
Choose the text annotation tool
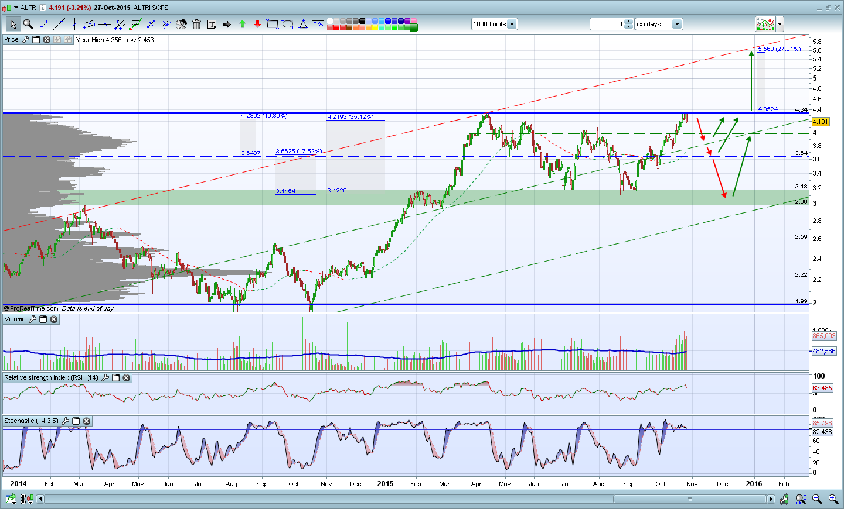pyautogui.click(x=212, y=24)
